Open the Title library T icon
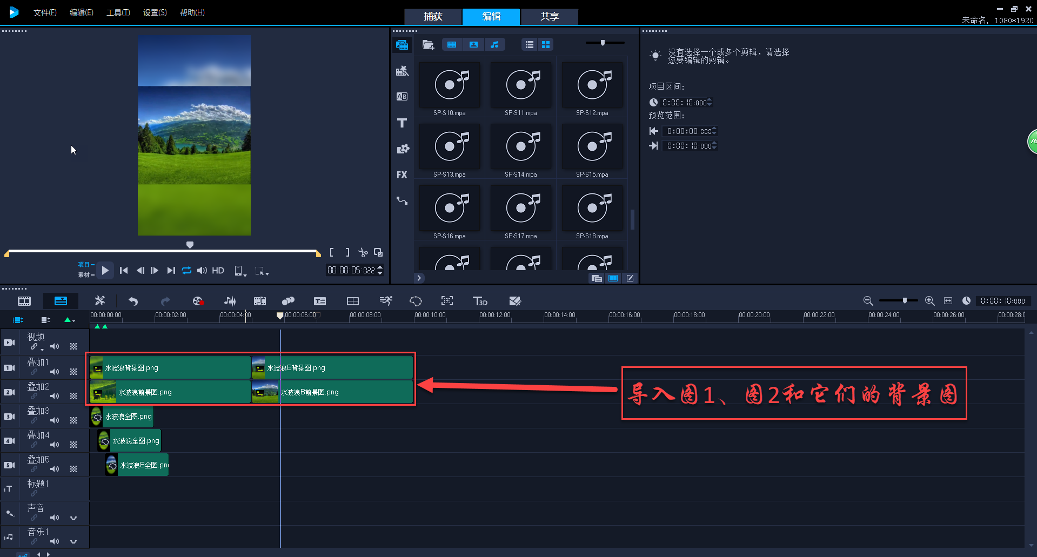 [x=402, y=123]
